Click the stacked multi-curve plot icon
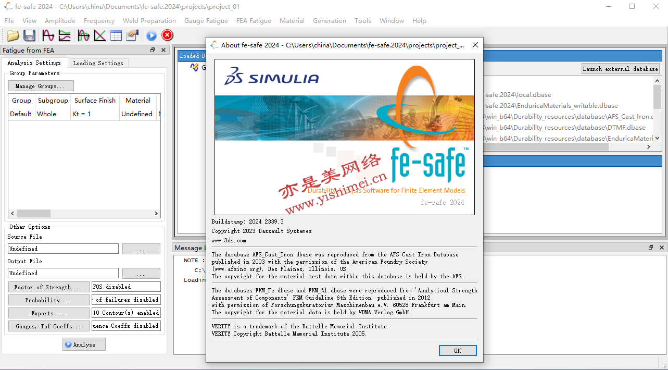Screen dimensions: 668x370 (65, 35)
